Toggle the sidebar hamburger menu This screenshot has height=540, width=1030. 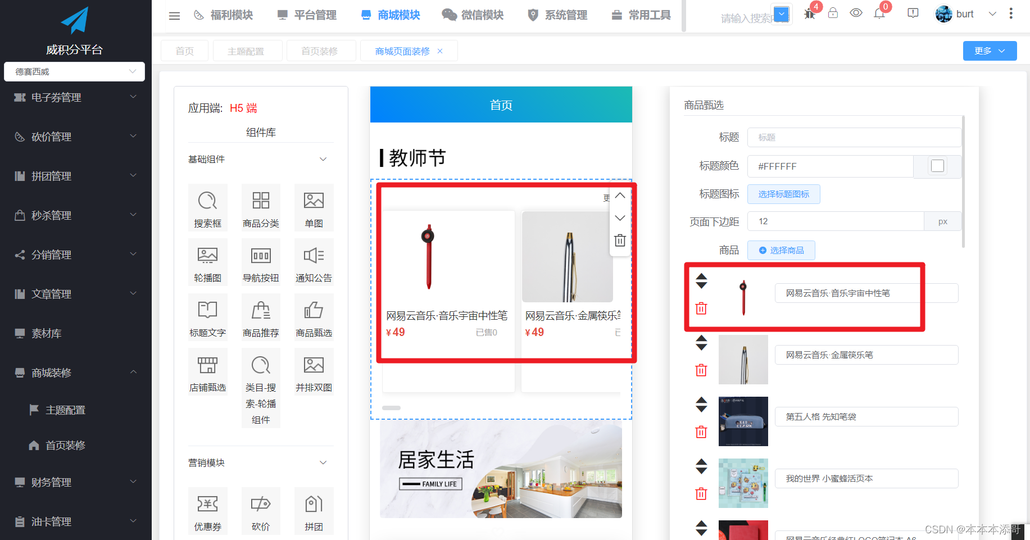(174, 16)
